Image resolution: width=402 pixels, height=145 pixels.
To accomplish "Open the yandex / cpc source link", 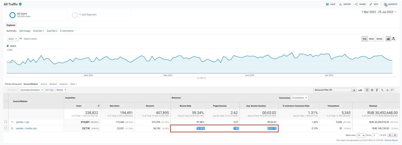I will tap(23, 122).
